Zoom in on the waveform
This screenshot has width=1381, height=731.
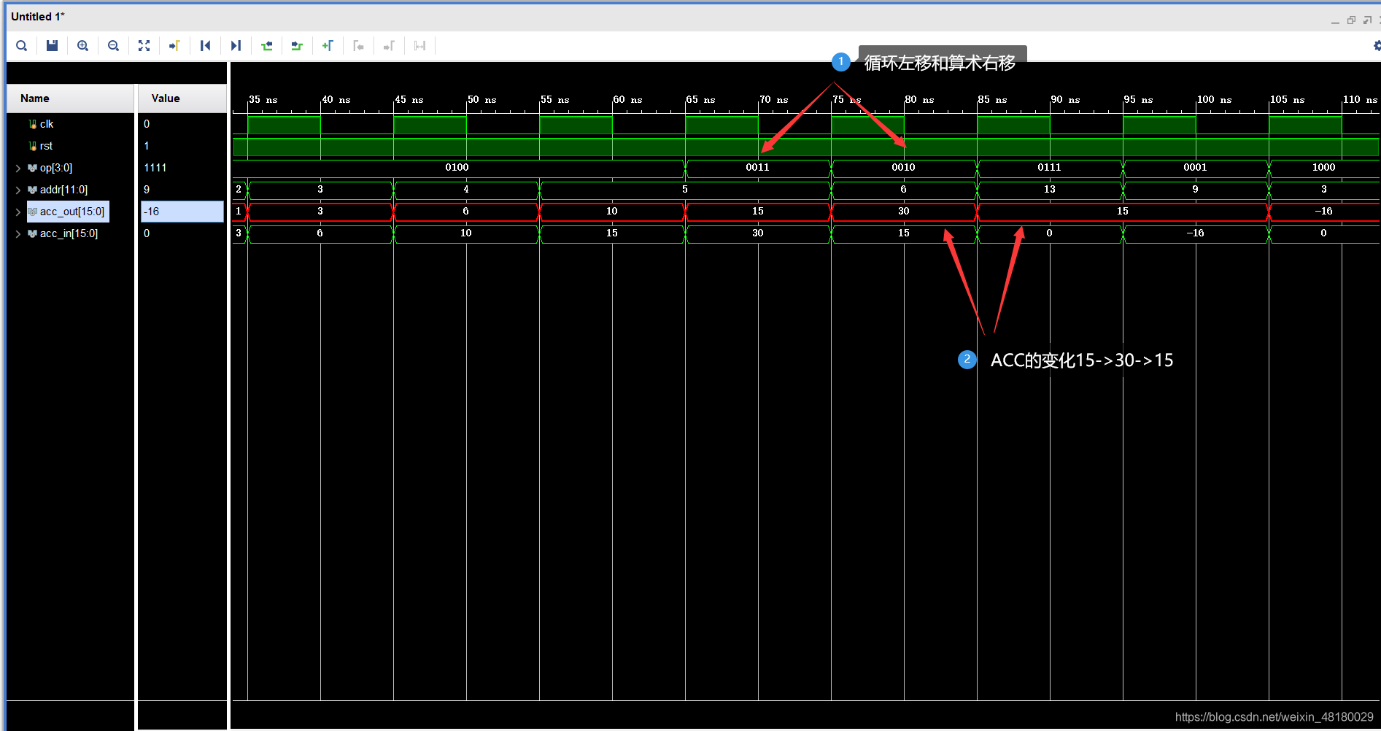tap(82, 46)
